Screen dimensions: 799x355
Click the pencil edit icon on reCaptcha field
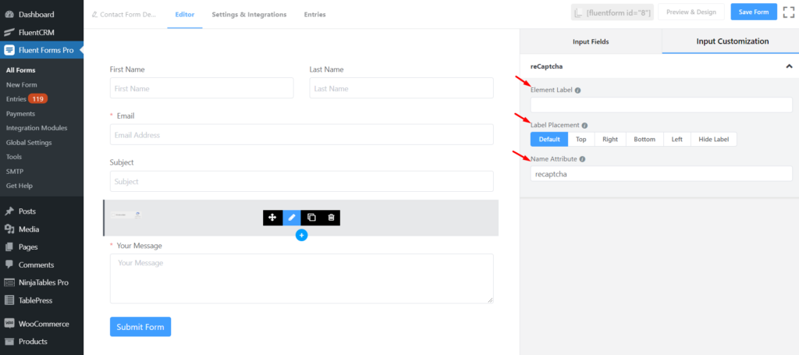point(292,218)
